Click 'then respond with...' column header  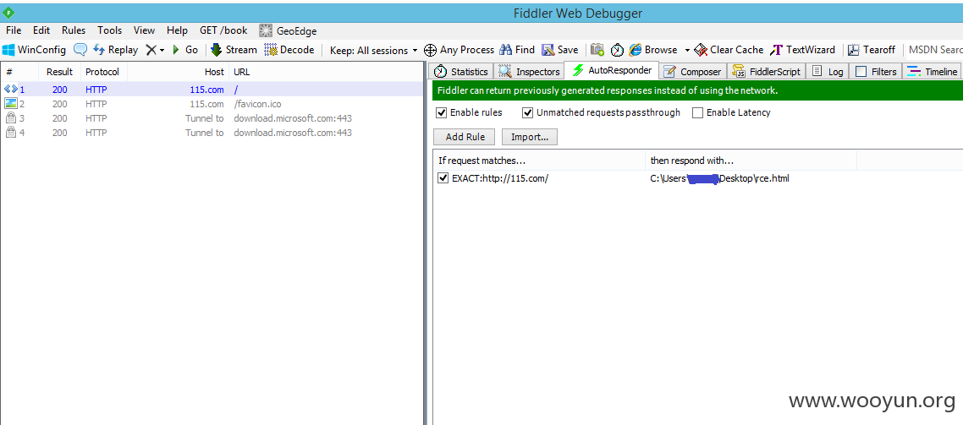click(x=751, y=160)
